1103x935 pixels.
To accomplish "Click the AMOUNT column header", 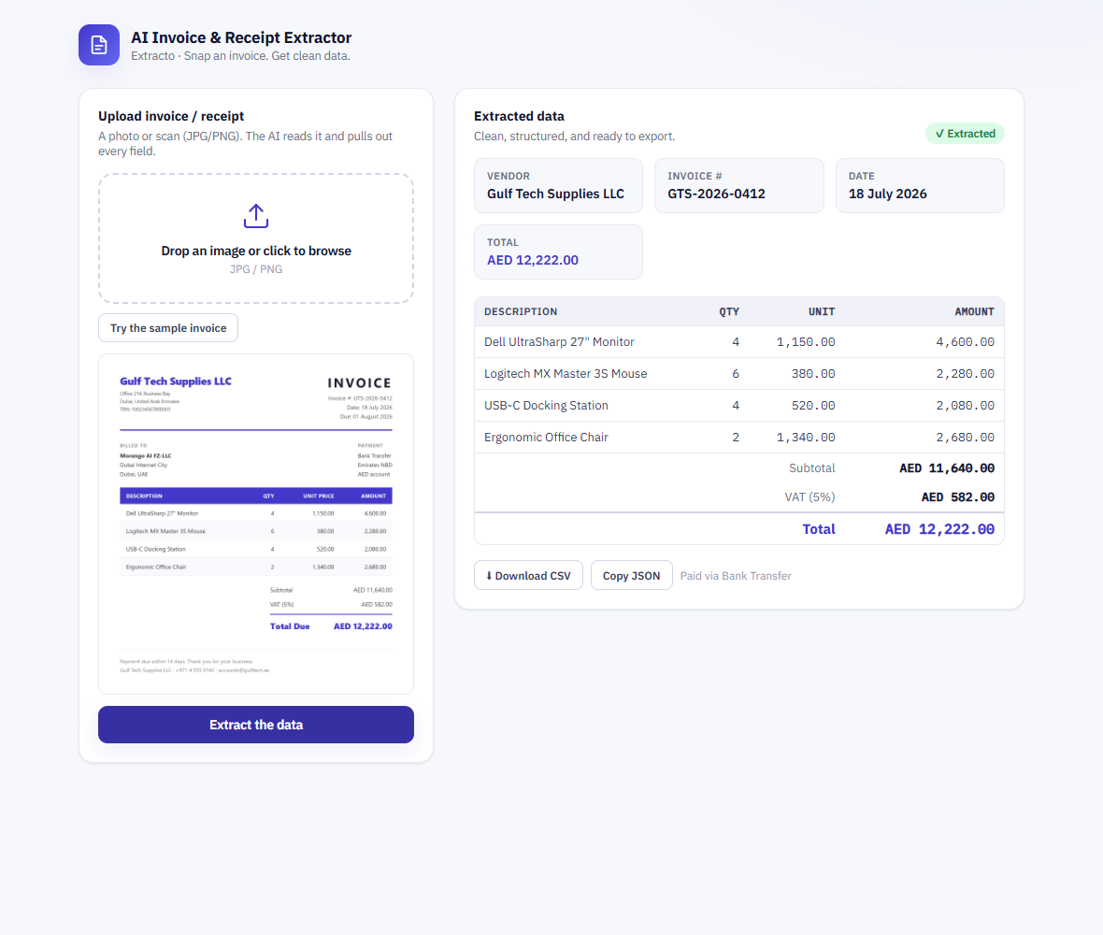I will click(974, 311).
